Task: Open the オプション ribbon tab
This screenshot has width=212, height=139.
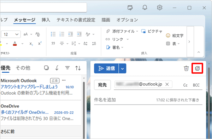Action: coord(127,20)
